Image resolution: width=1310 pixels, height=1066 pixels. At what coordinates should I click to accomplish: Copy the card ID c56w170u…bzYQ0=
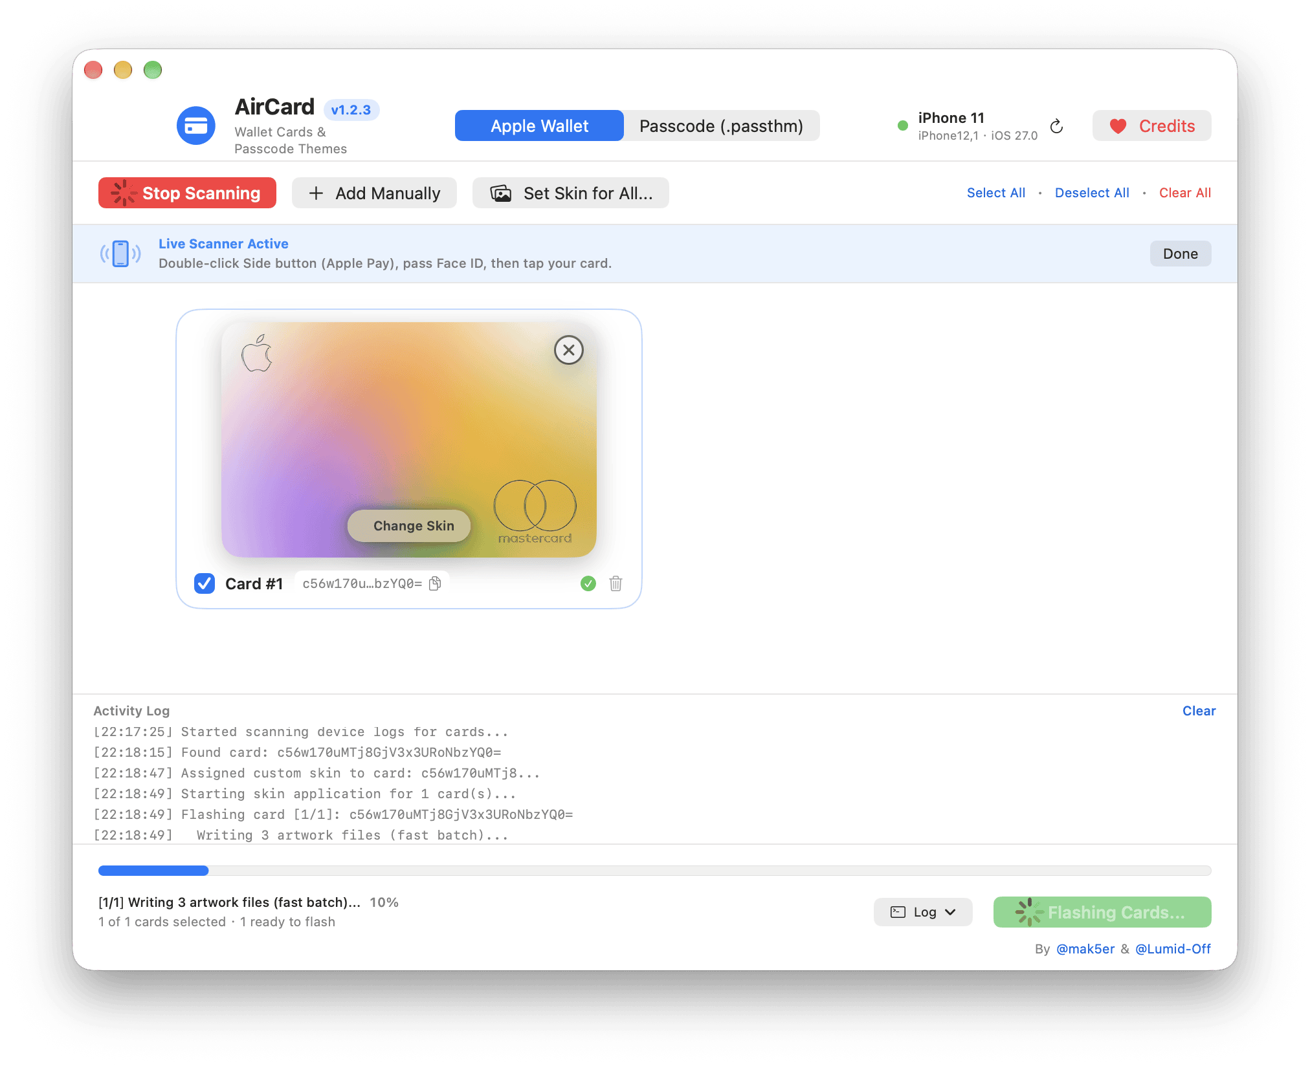coord(436,583)
